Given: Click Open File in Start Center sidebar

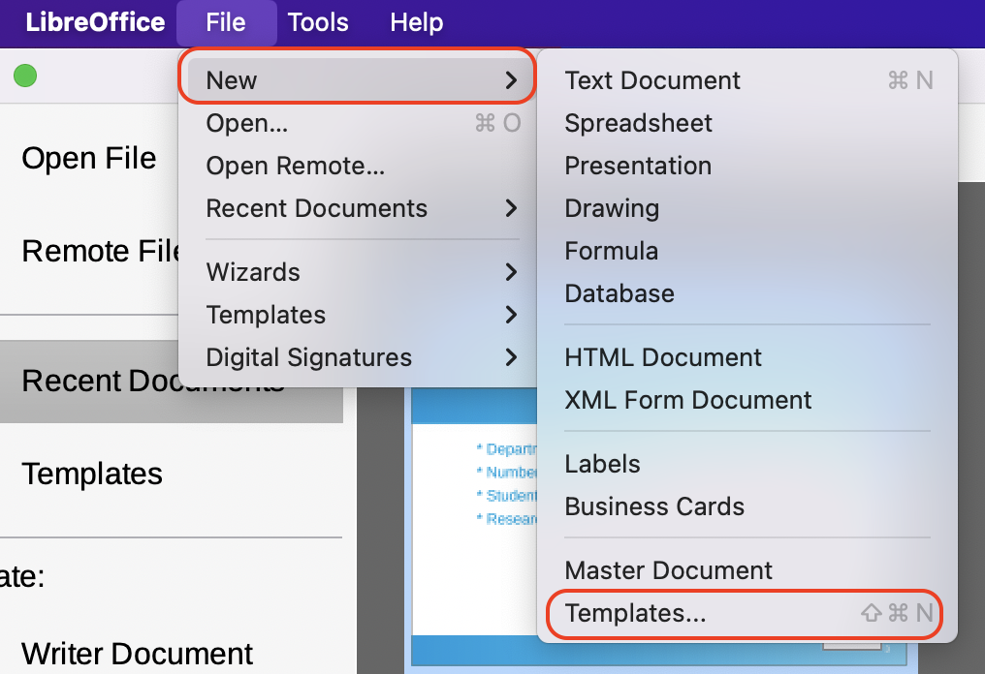Looking at the screenshot, I should pos(88,158).
